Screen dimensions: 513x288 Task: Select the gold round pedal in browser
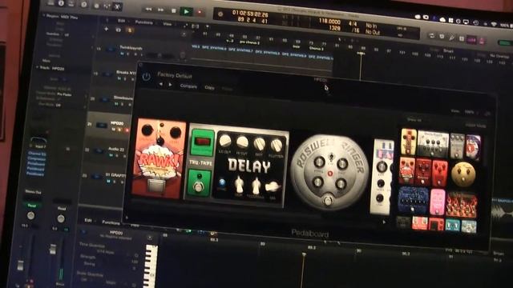click(x=463, y=174)
